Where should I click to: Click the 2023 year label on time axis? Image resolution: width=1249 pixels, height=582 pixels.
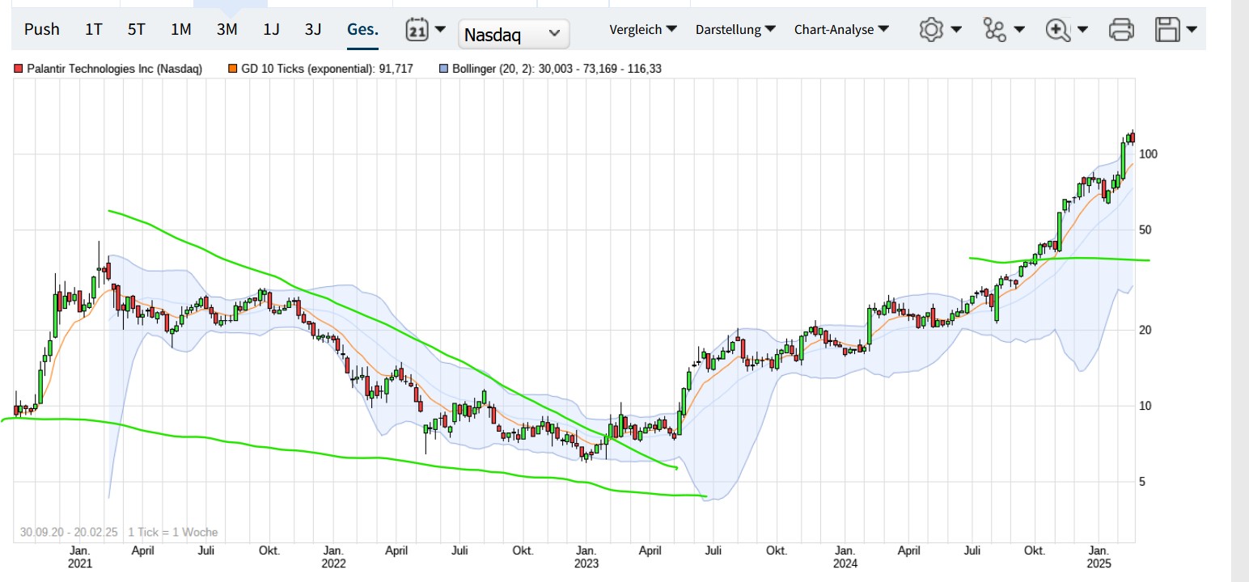coord(587,563)
